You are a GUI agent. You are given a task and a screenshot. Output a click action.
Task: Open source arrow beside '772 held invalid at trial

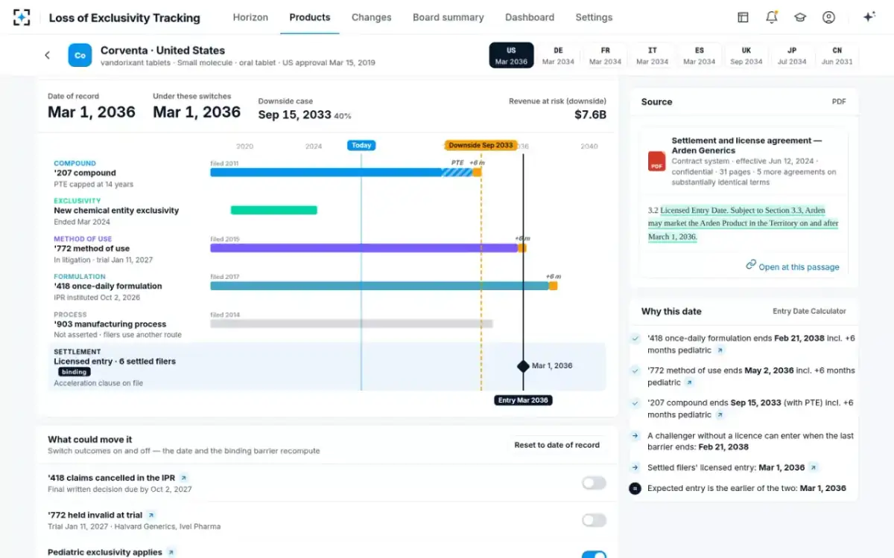click(151, 515)
